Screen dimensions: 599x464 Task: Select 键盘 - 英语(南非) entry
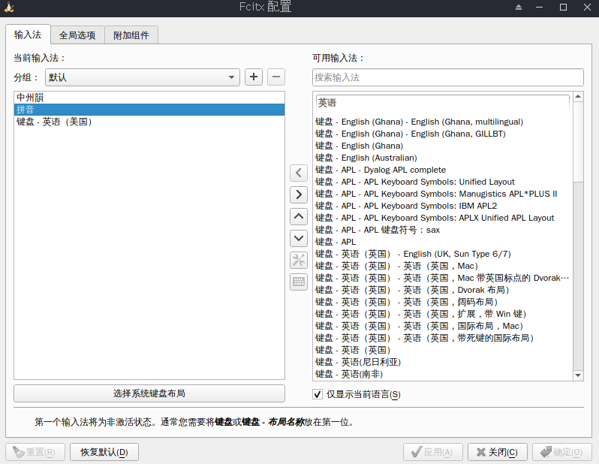(443, 374)
